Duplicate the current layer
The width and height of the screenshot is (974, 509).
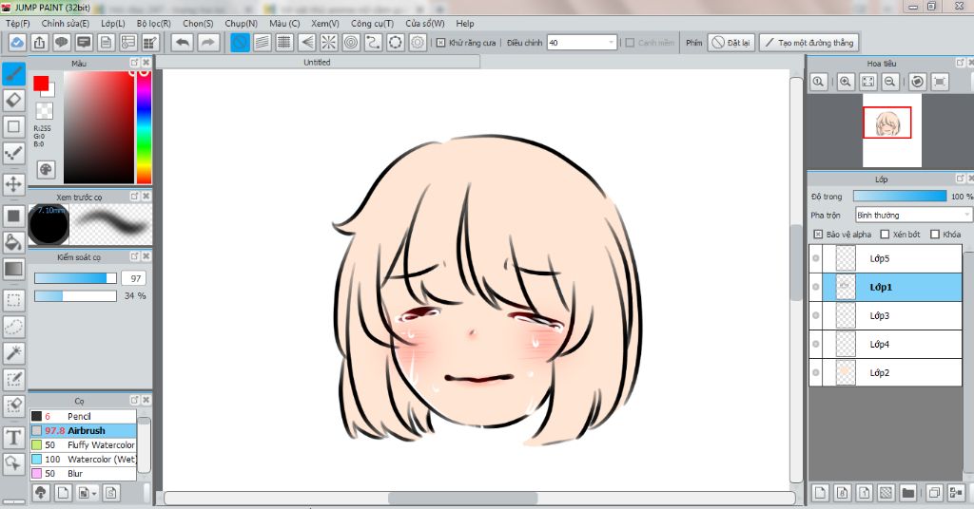[x=934, y=493]
